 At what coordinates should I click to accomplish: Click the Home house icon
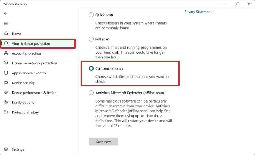point(6,34)
